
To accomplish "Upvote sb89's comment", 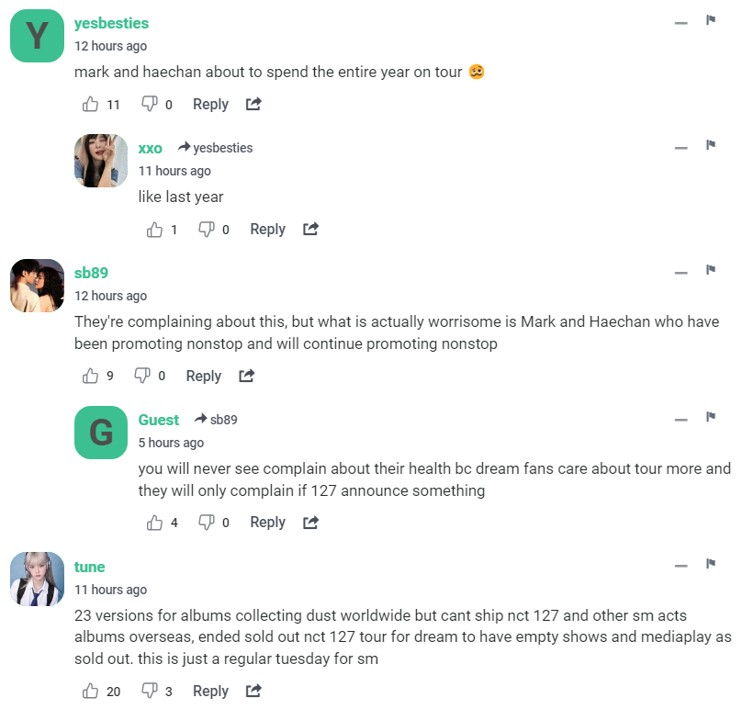I will [90, 376].
